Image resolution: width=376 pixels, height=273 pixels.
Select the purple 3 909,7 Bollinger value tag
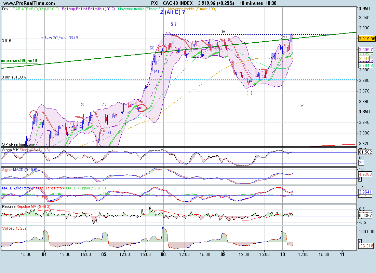[366, 49]
